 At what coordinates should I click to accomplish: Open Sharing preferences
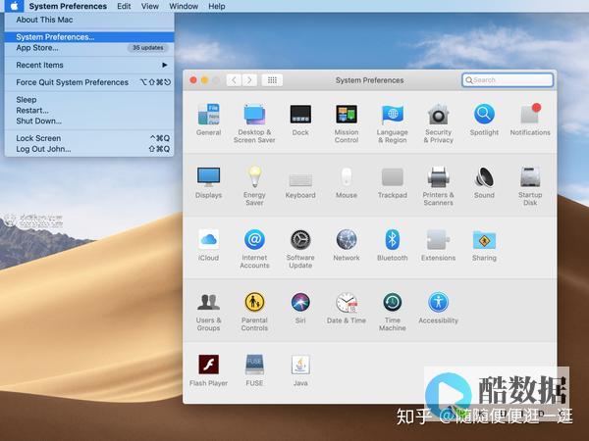click(x=484, y=245)
